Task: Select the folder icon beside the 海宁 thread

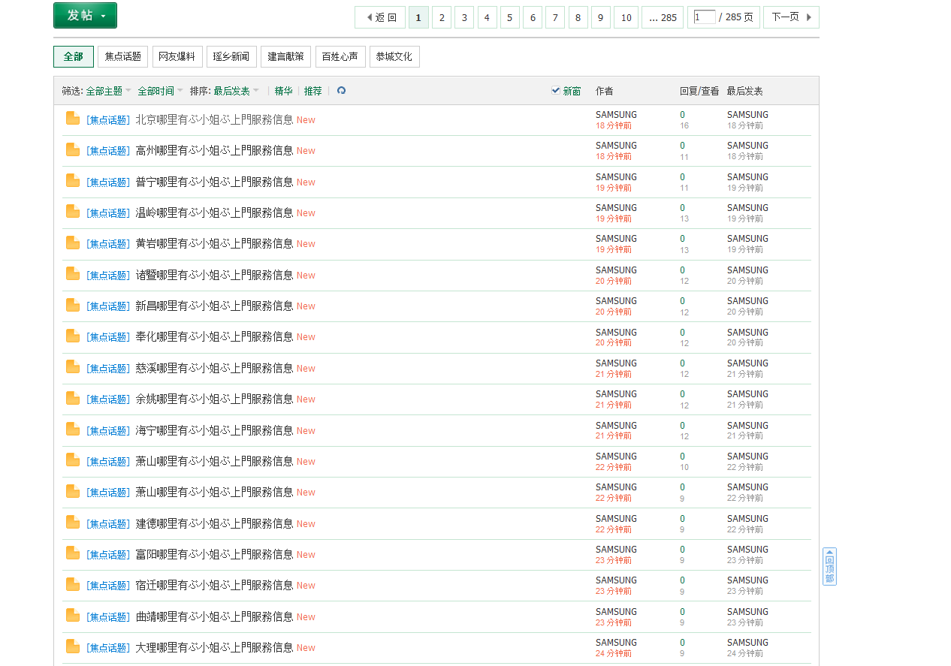Action: point(73,429)
